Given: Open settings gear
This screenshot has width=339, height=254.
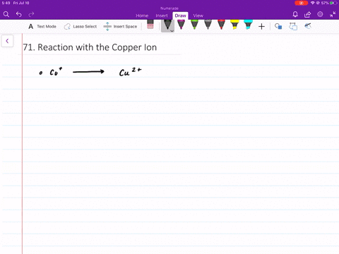Looking at the screenshot, I should click(320, 14).
